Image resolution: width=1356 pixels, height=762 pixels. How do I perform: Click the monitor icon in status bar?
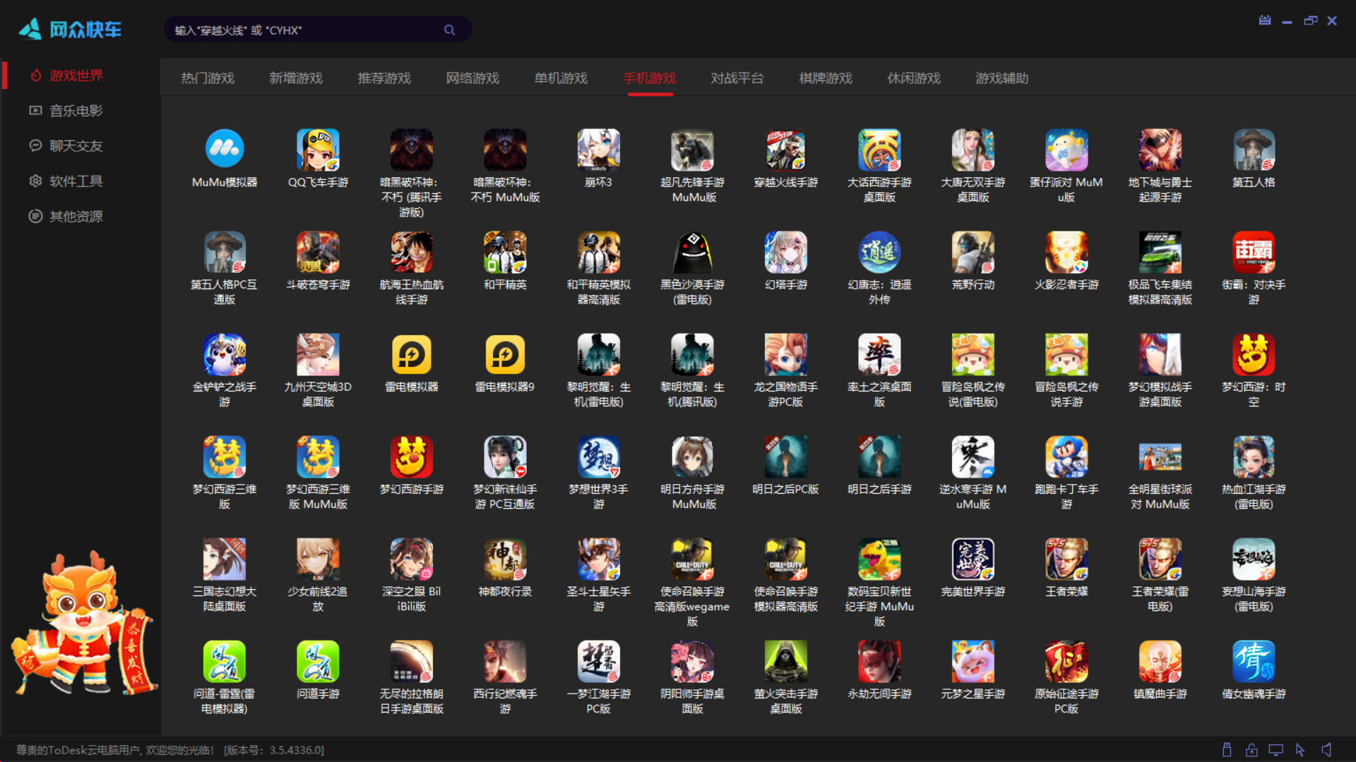[x=1275, y=750]
